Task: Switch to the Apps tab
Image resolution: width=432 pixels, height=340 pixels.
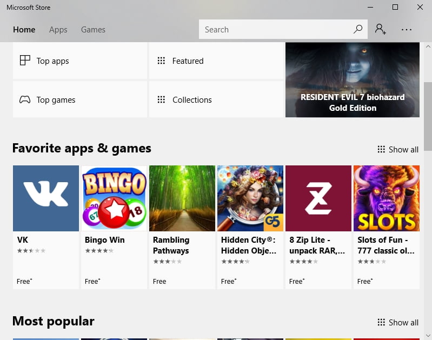Action: [x=58, y=30]
